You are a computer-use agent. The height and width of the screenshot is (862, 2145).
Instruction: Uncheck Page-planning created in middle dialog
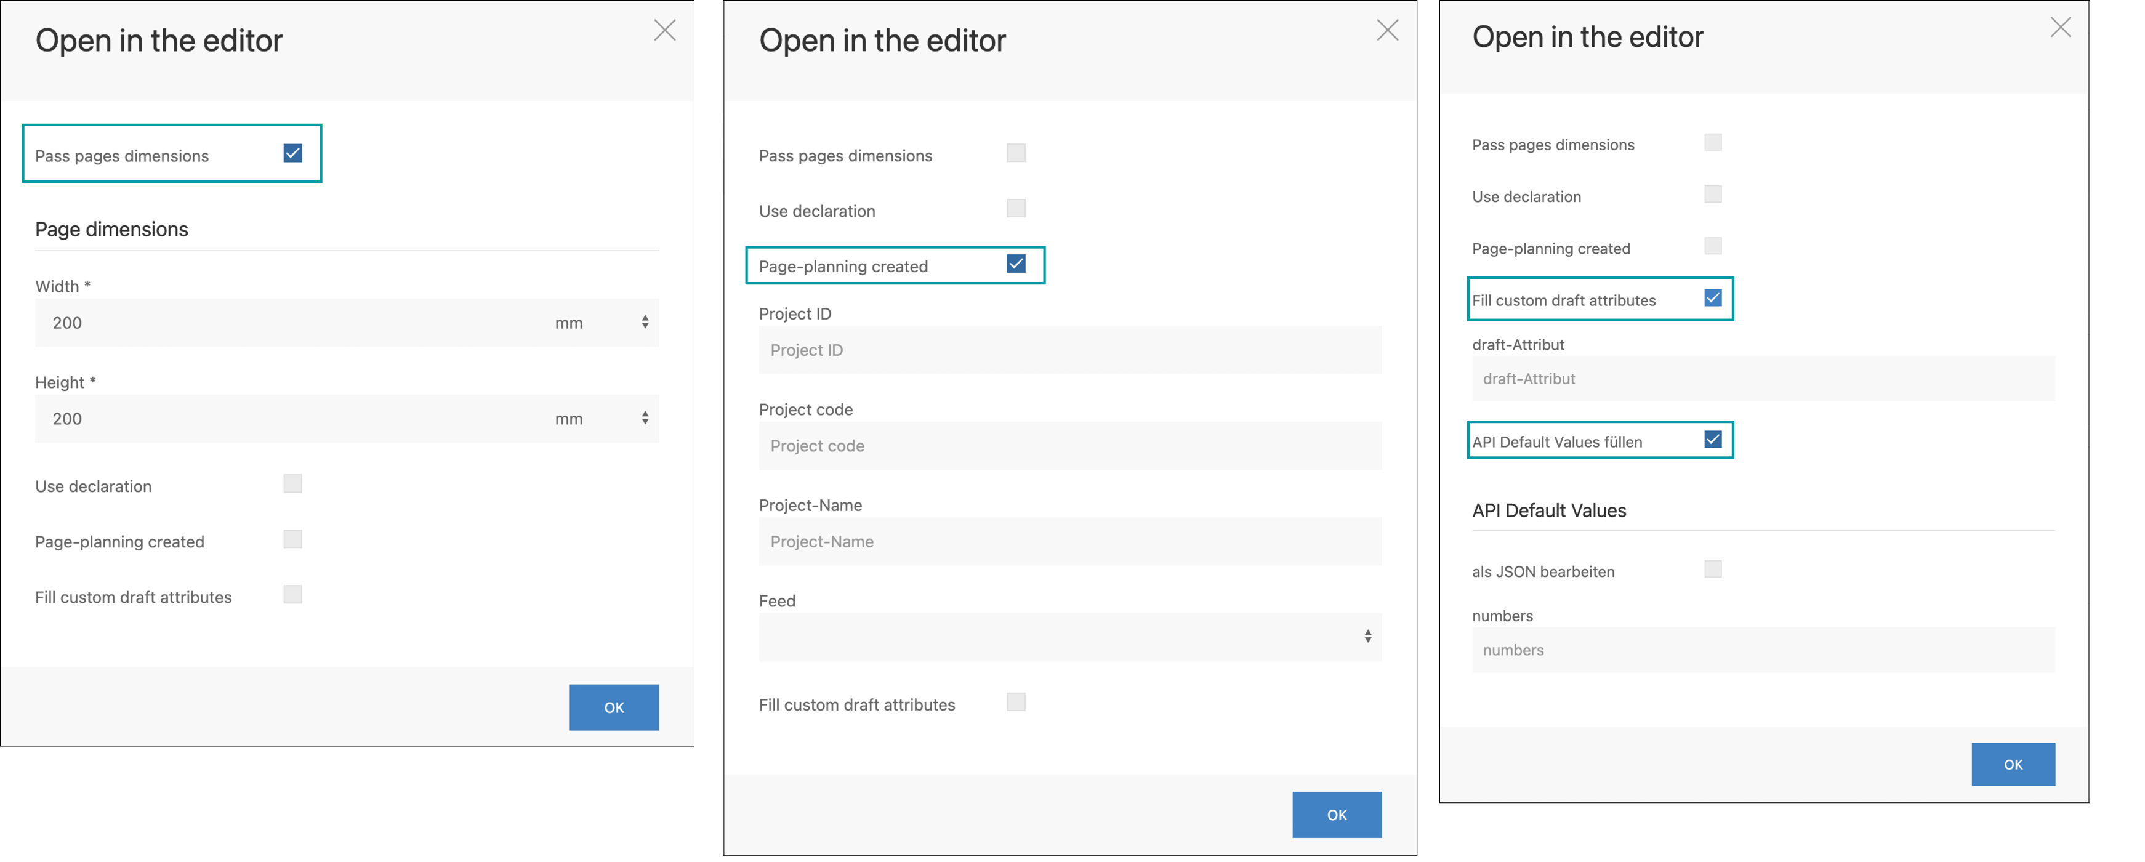tap(1016, 264)
